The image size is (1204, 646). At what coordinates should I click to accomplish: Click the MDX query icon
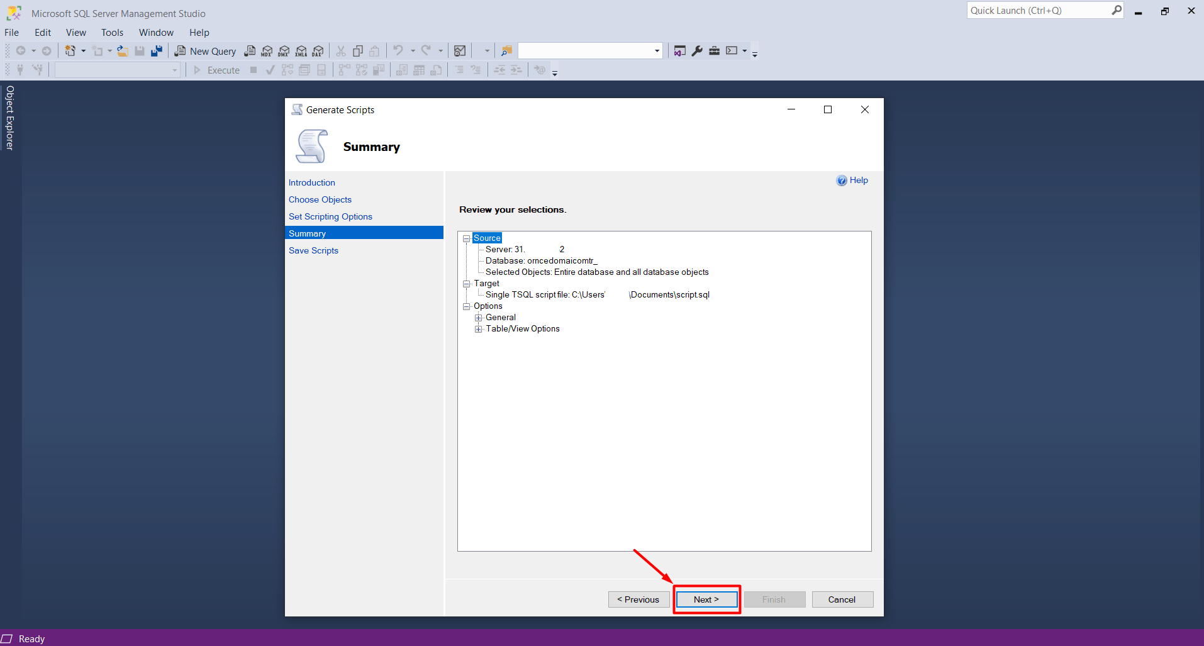tap(267, 51)
